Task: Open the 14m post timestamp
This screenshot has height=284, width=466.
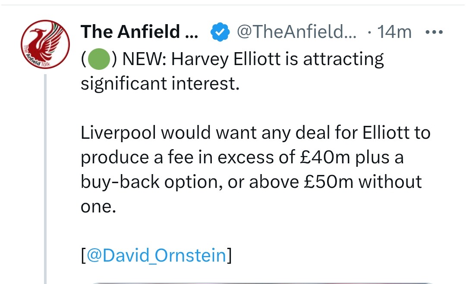Action: click(x=394, y=32)
